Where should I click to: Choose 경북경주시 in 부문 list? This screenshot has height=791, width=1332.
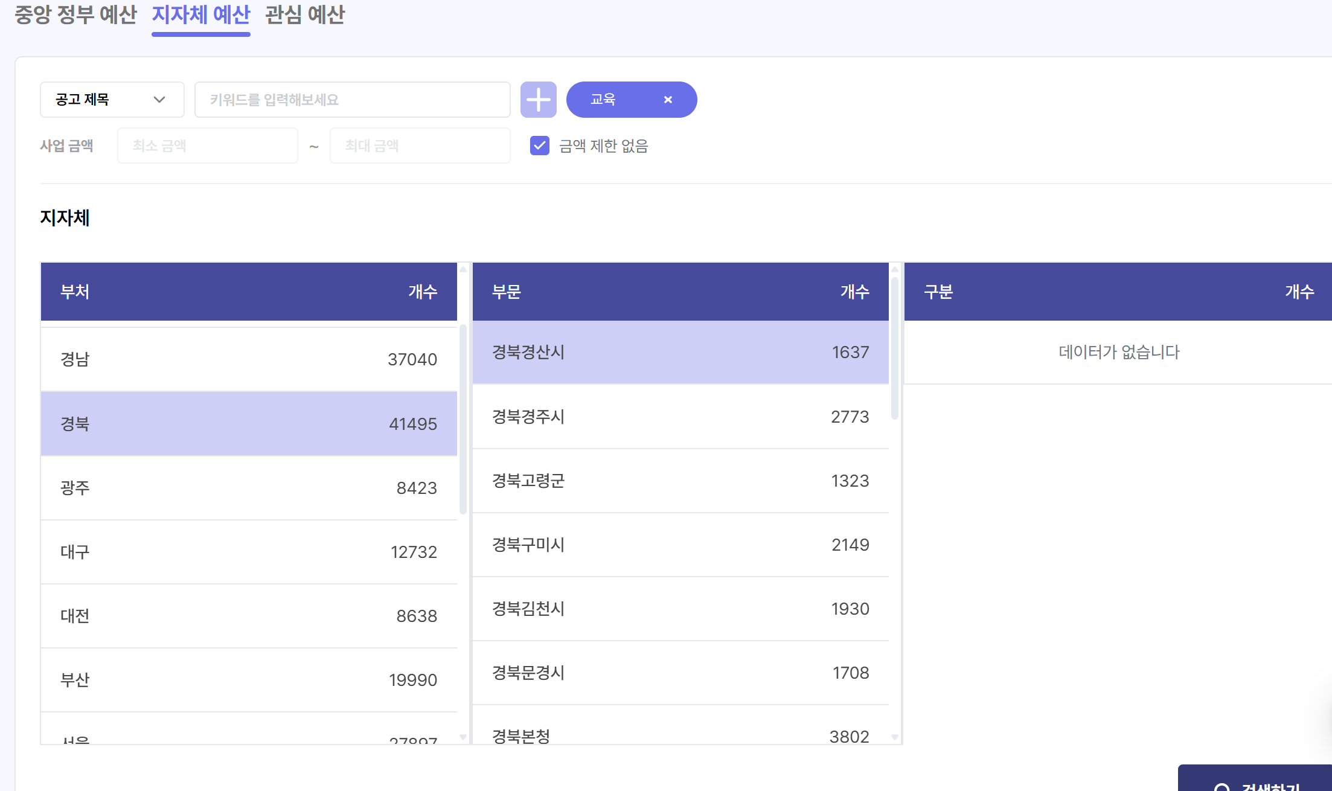(680, 417)
